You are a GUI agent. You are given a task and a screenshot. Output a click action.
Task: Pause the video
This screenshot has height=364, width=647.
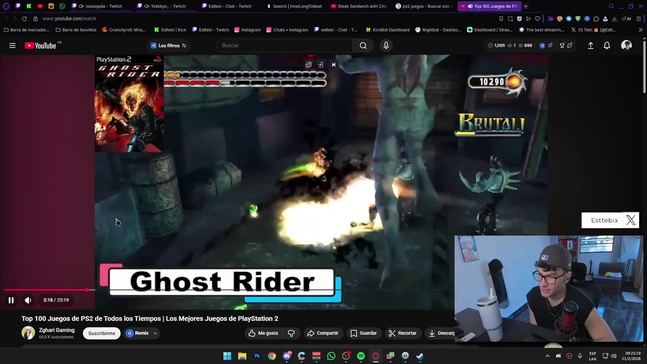pyautogui.click(x=11, y=300)
